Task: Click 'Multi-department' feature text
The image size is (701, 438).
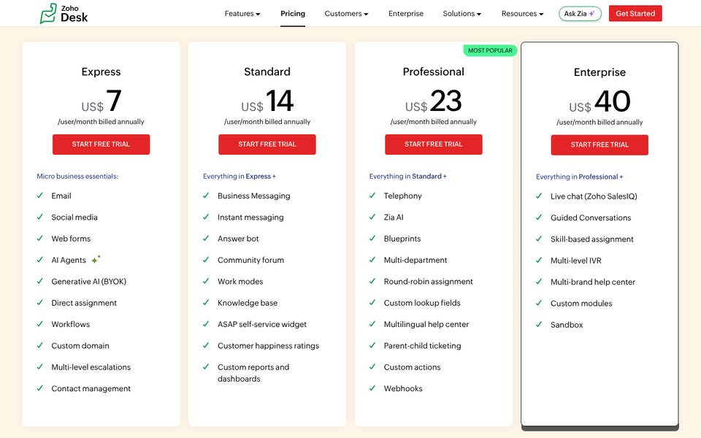Action: 415,260
